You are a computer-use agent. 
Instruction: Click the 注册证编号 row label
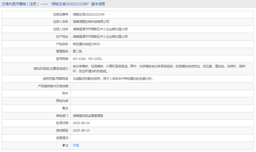click(x=60, y=14)
